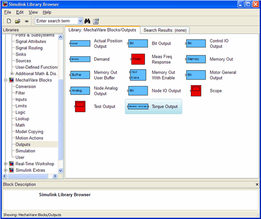The width and height of the screenshot is (261, 219).
Task: Switch to Library: MechaWare Blocks/Outputs tab
Action: pos(102,30)
